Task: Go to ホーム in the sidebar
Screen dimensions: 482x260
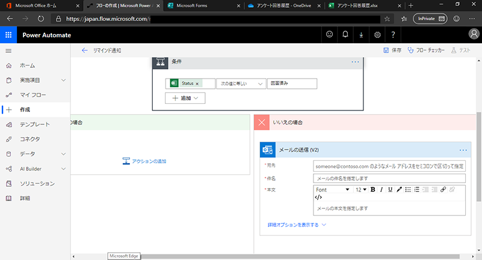Action: click(35, 65)
